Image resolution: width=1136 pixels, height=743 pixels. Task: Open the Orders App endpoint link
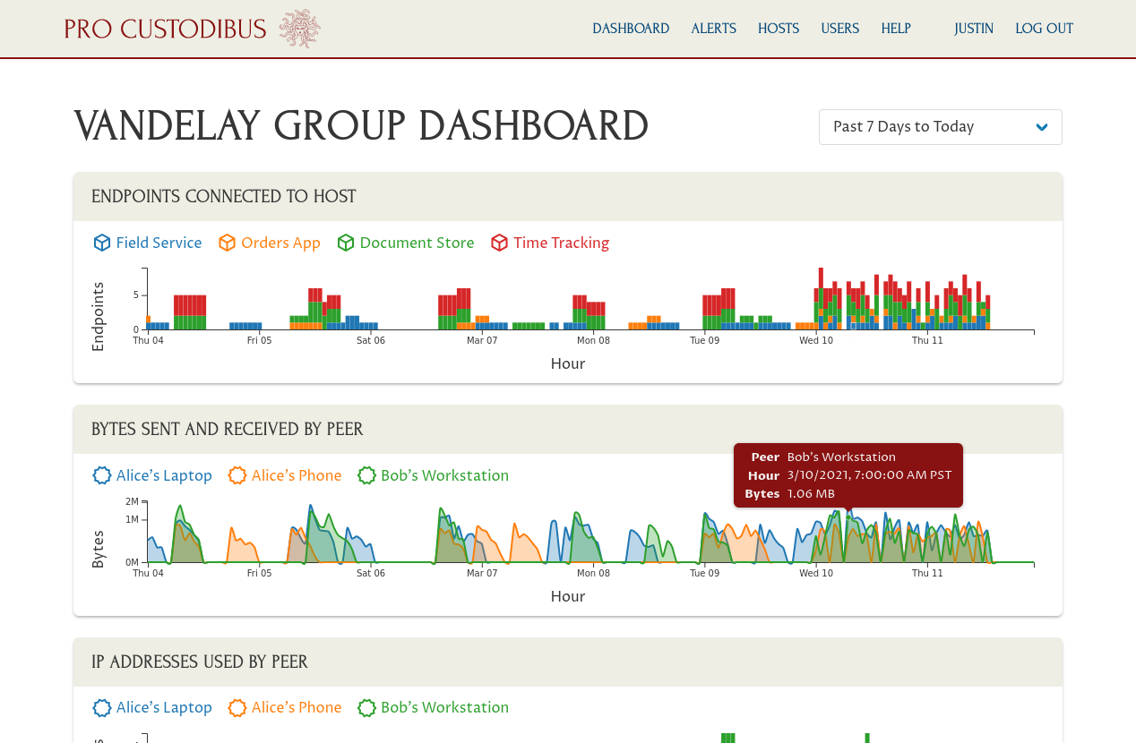[280, 243]
